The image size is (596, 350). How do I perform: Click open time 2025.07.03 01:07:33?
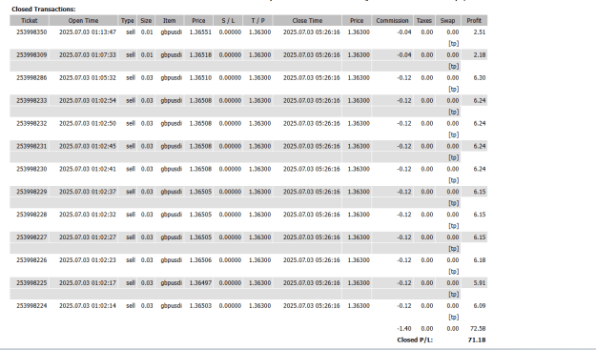point(88,55)
